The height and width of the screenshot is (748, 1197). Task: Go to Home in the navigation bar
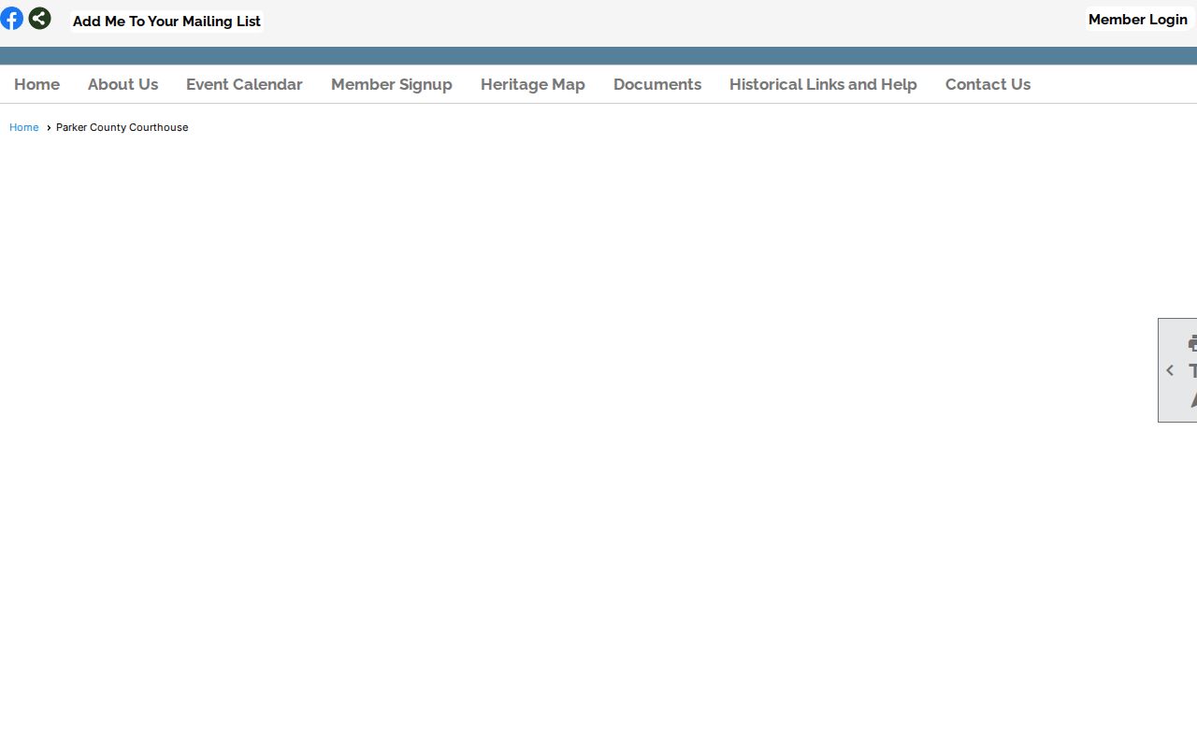(x=36, y=84)
